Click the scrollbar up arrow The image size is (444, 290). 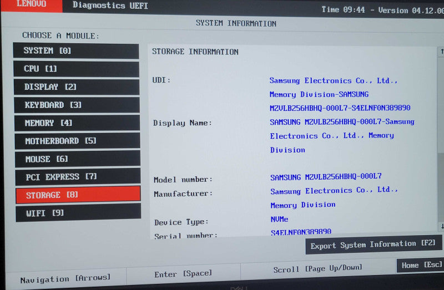(x=441, y=52)
